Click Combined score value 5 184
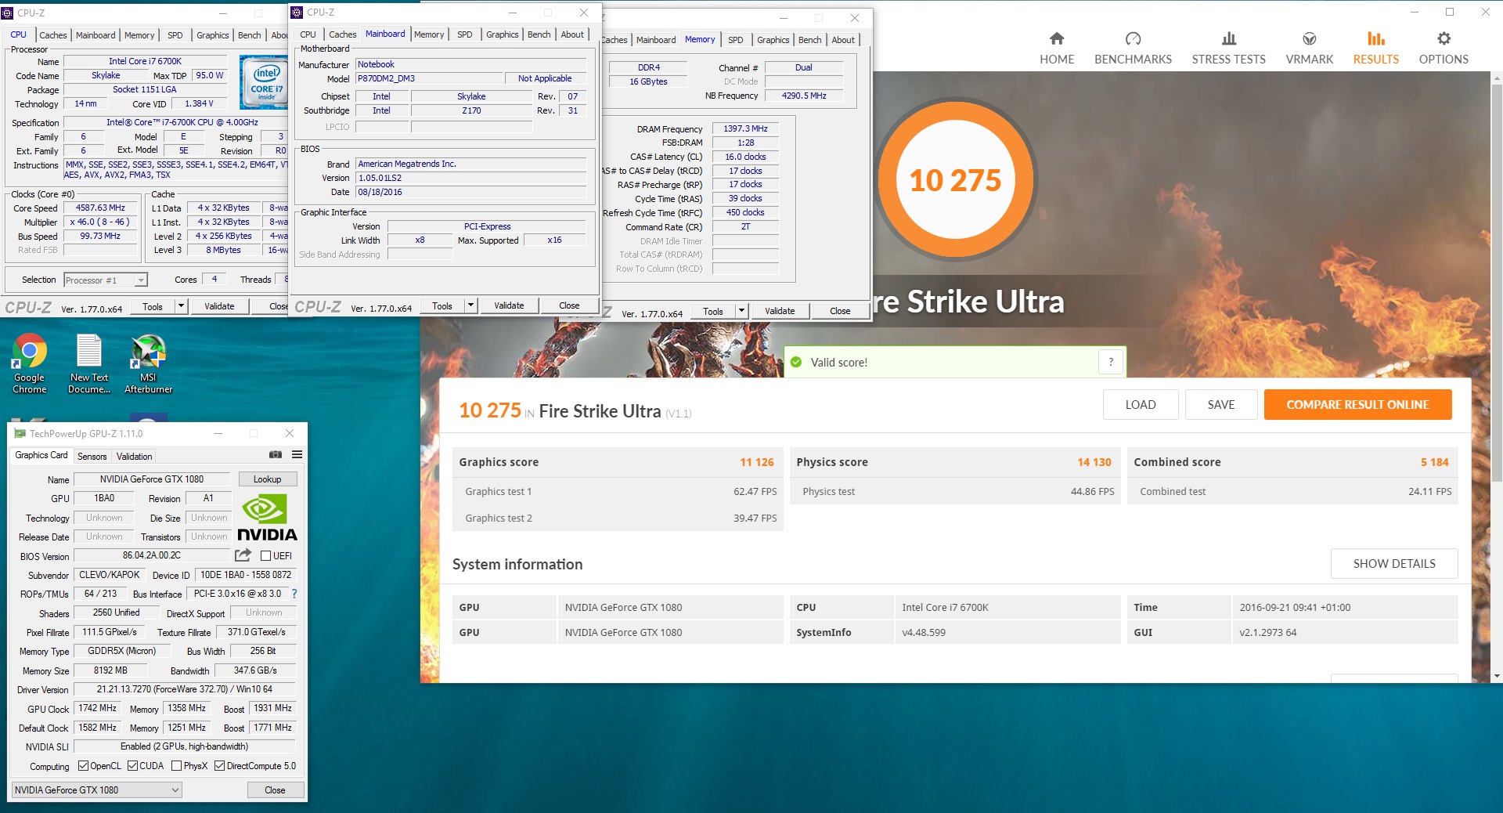The height and width of the screenshot is (813, 1503). tap(1434, 462)
